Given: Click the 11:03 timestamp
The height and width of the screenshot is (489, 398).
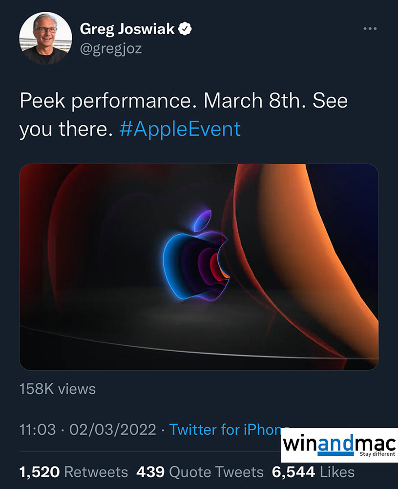Looking at the screenshot, I should [38, 430].
